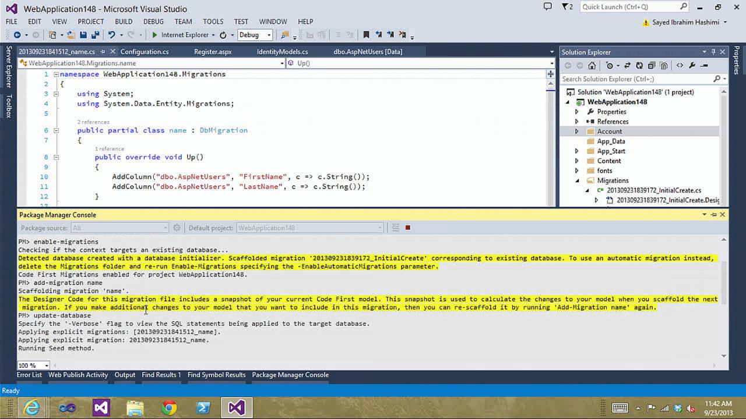Click the browser Refresh icon in toolbar
The height and width of the screenshot is (419, 746).
click(x=223, y=35)
